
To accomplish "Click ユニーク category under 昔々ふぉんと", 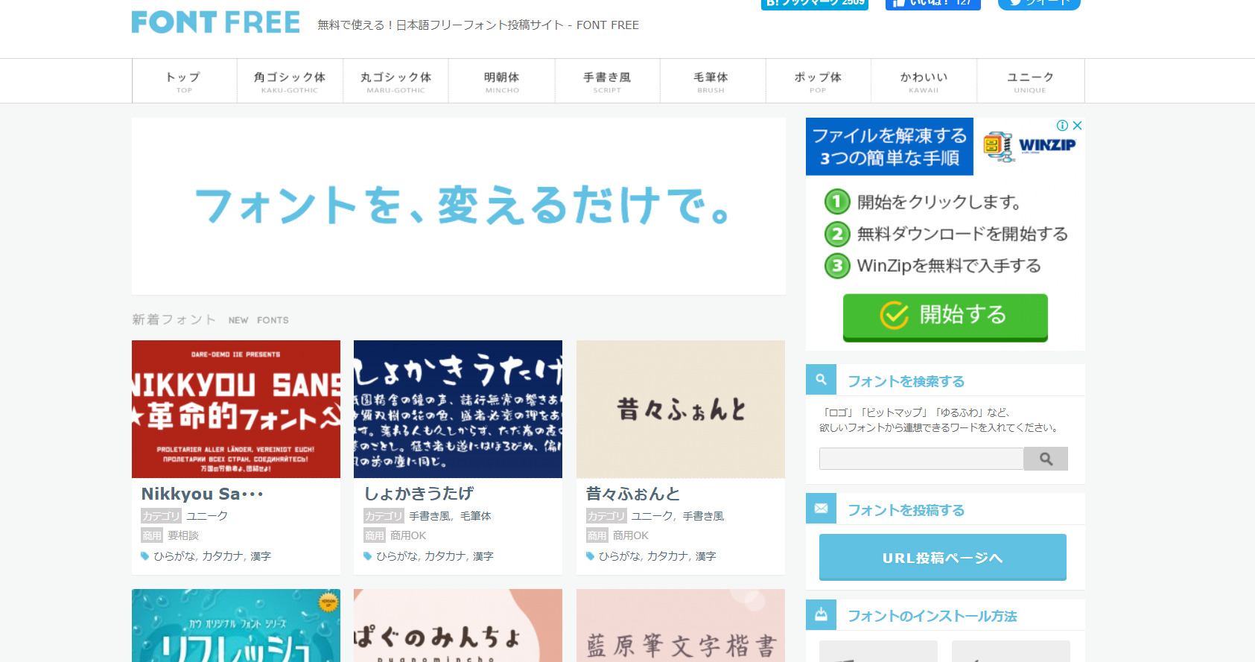I will [x=652, y=516].
